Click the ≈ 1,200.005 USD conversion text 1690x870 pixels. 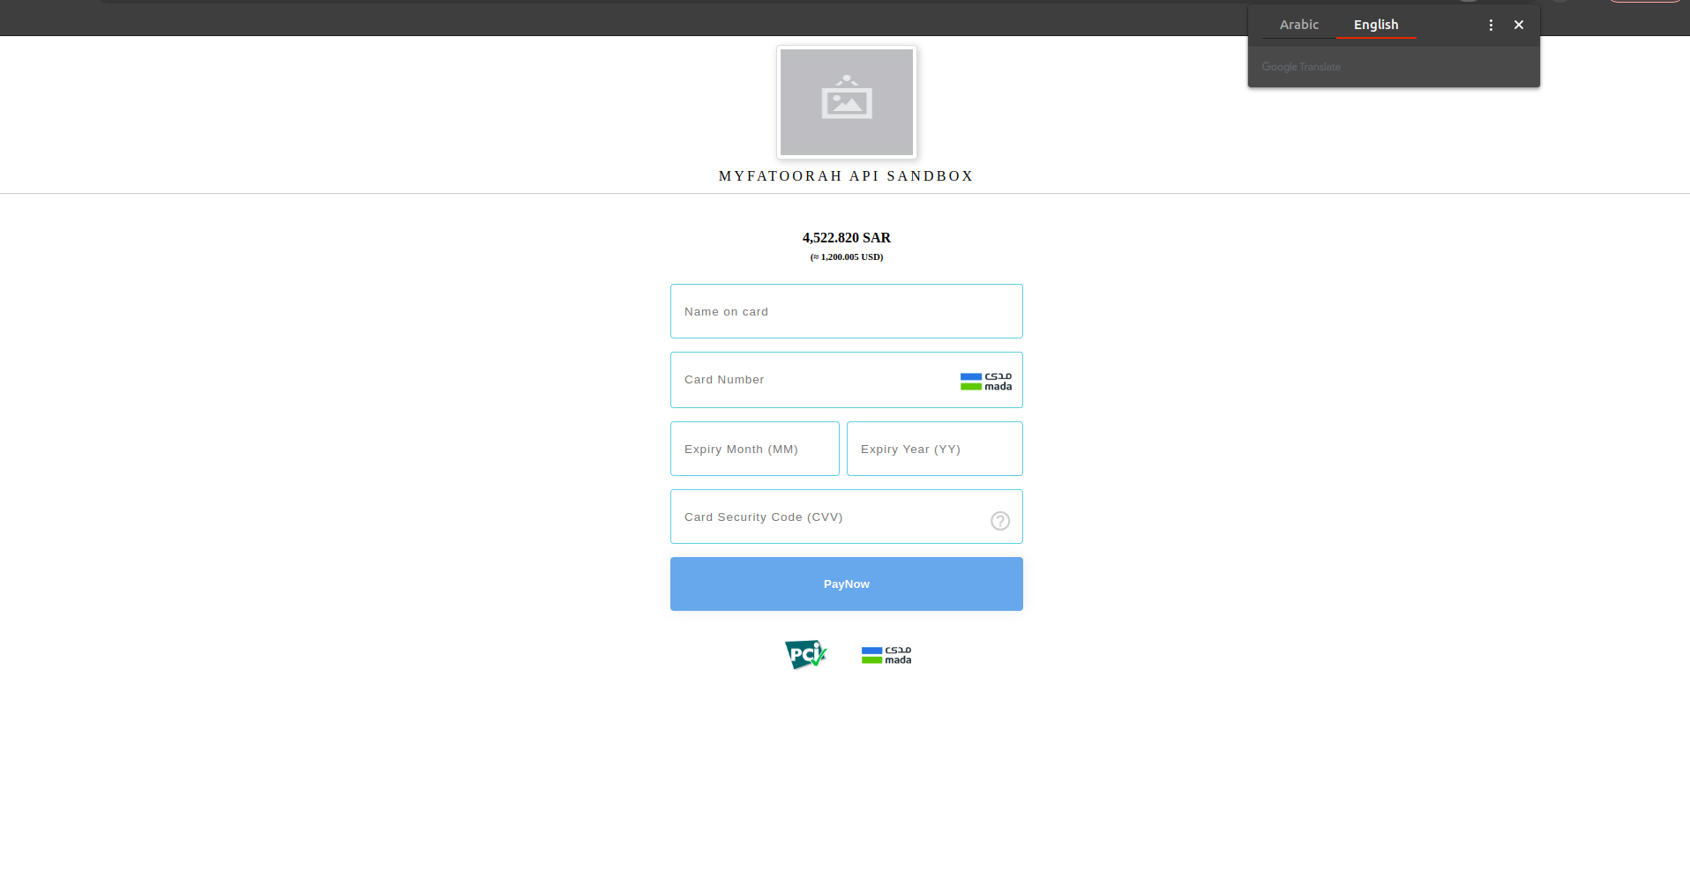[x=847, y=257]
